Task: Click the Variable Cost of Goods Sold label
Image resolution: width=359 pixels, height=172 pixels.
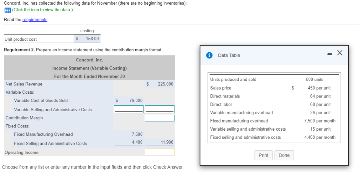Action: (41, 100)
